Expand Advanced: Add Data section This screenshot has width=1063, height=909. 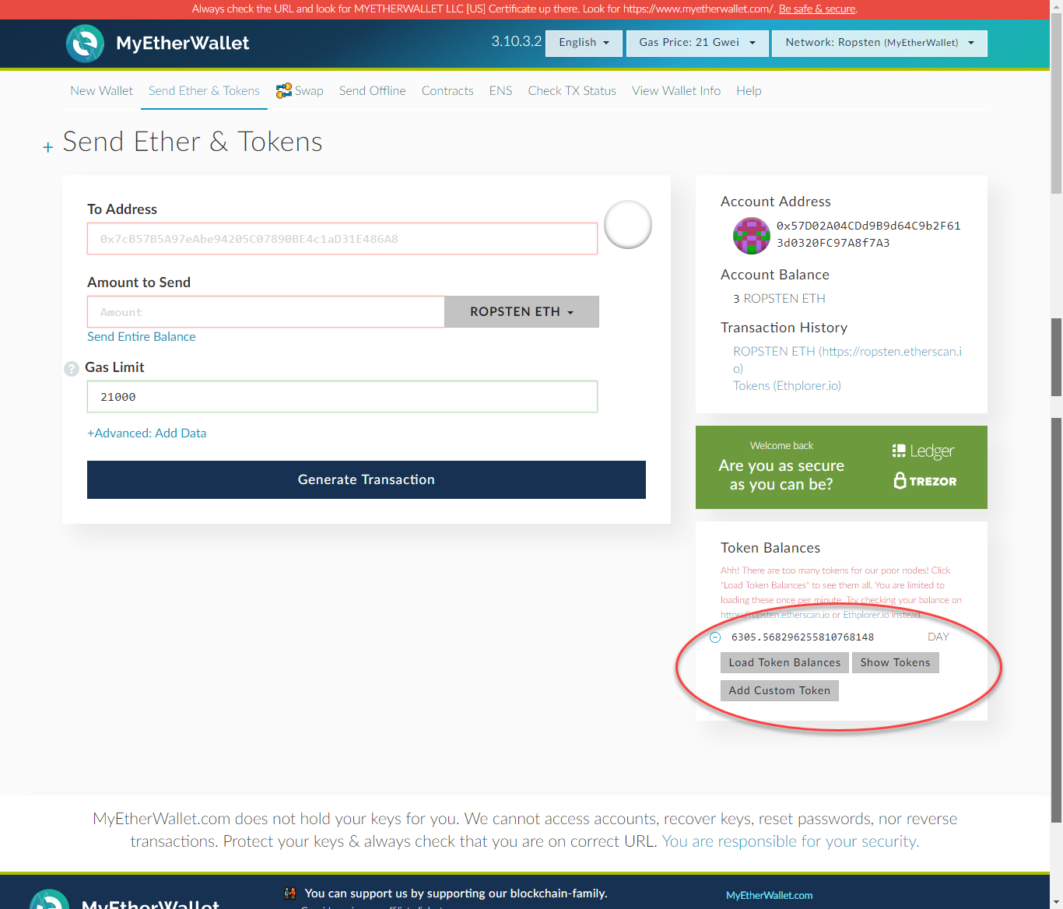147,433
